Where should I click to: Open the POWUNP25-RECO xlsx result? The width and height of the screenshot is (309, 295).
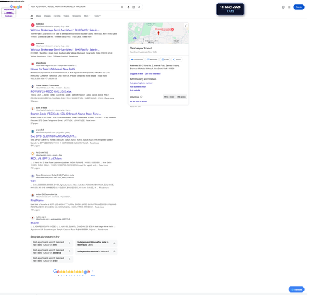point(51,92)
